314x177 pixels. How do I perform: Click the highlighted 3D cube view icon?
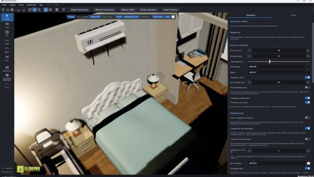(x=34, y=10)
